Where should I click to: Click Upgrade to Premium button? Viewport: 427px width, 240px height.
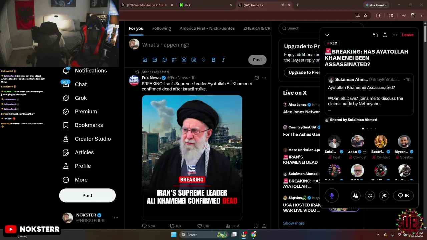[302, 72]
